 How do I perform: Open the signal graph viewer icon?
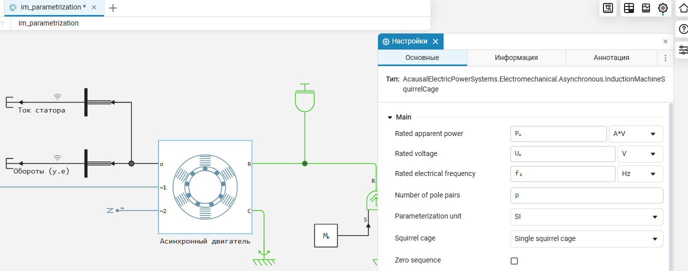[x=646, y=8]
